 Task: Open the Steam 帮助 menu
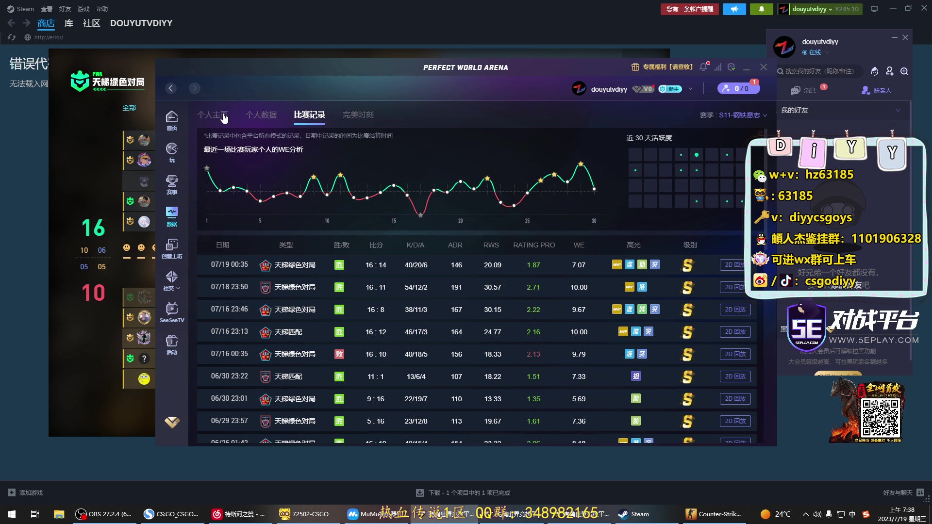(102, 9)
